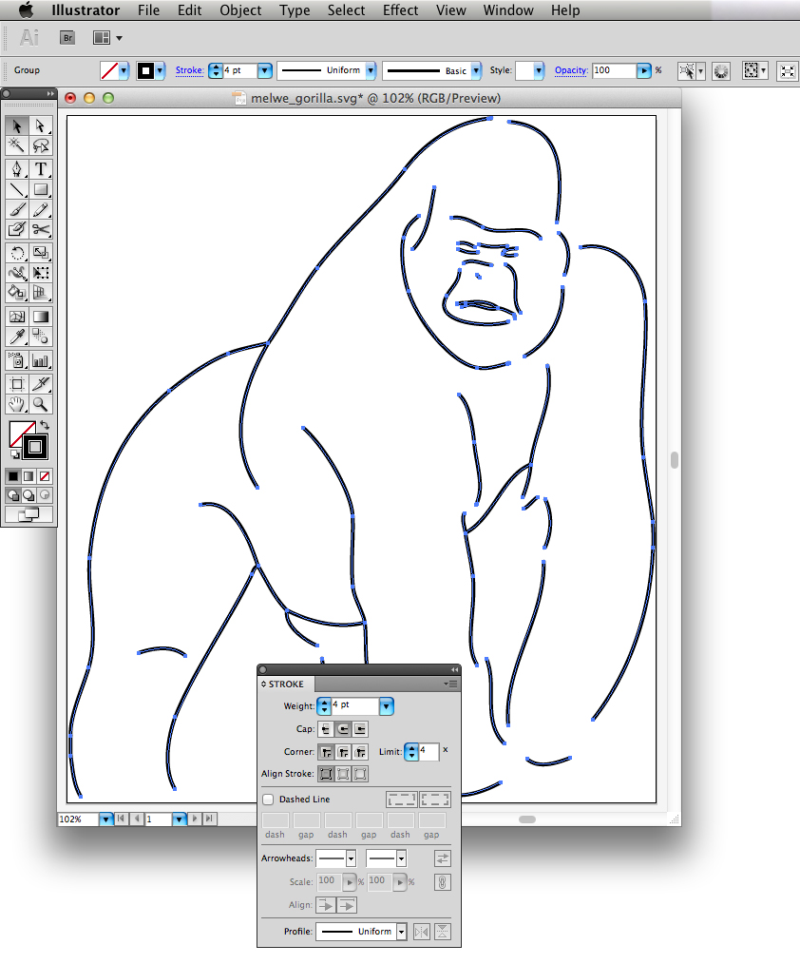Select the Direct Selection tool
The height and width of the screenshot is (964, 800).
[x=39, y=126]
